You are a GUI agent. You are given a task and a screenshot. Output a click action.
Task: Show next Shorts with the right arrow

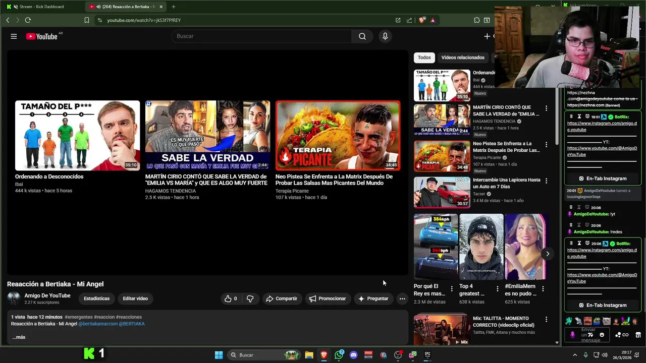click(x=547, y=254)
